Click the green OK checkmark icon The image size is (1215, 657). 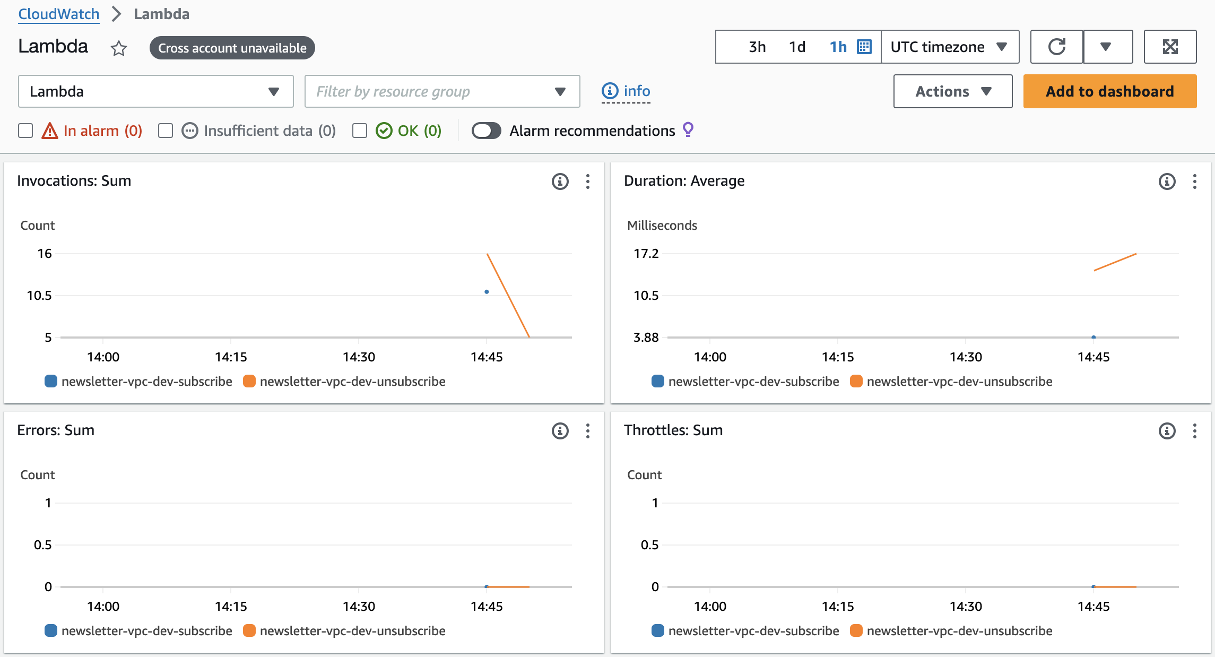point(384,131)
